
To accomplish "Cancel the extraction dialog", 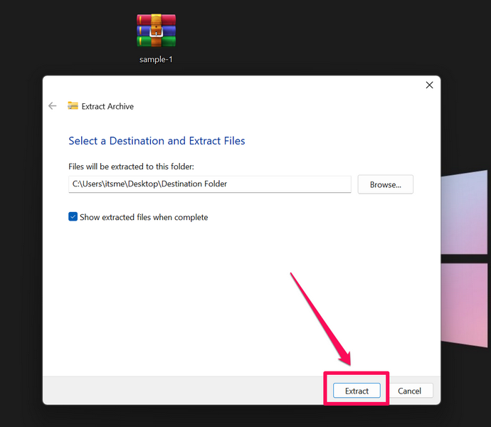I will (x=410, y=391).
